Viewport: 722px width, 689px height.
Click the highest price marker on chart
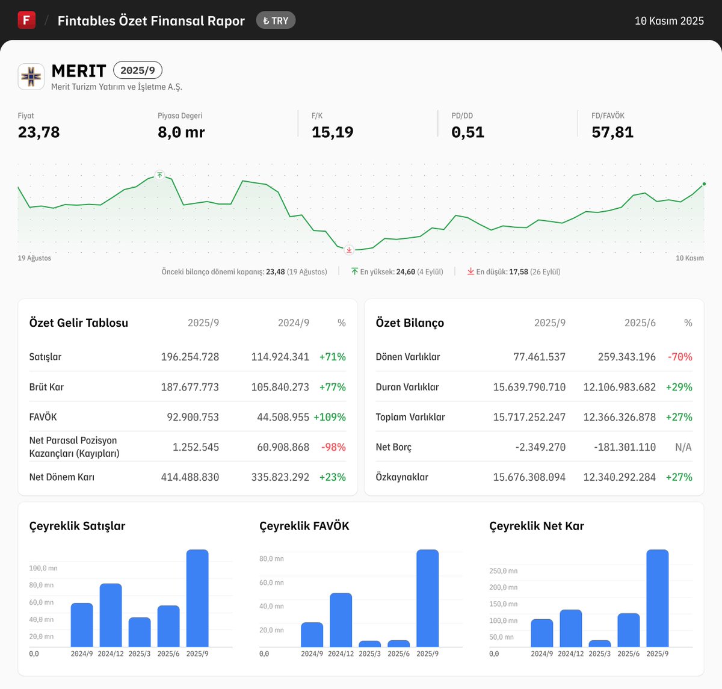(159, 175)
